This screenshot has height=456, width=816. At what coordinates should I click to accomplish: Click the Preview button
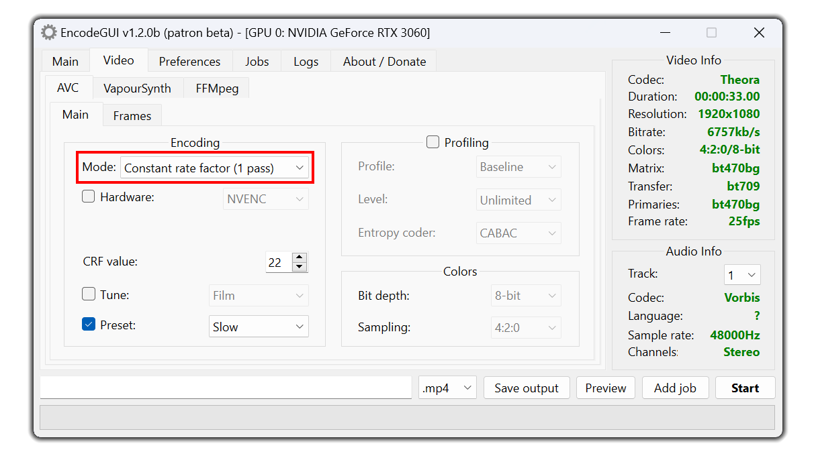point(605,388)
